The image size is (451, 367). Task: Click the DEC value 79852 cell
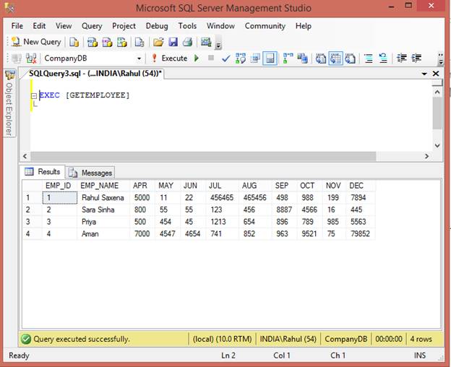pyautogui.click(x=361, y=234)
